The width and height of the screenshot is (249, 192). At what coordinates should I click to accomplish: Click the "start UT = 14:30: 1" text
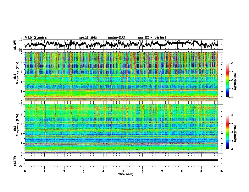(x=152, y=38)
